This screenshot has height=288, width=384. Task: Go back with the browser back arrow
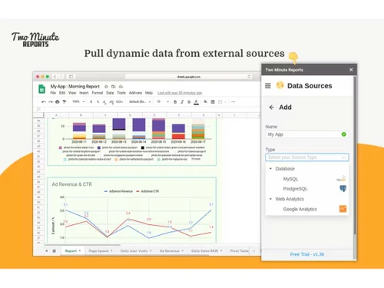pyautogui.click(x=55, y=77)
